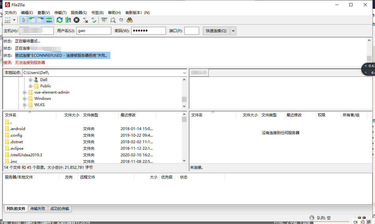Open 编辑(E) menu
Viewport: 375px width, 224px height.
27,13
